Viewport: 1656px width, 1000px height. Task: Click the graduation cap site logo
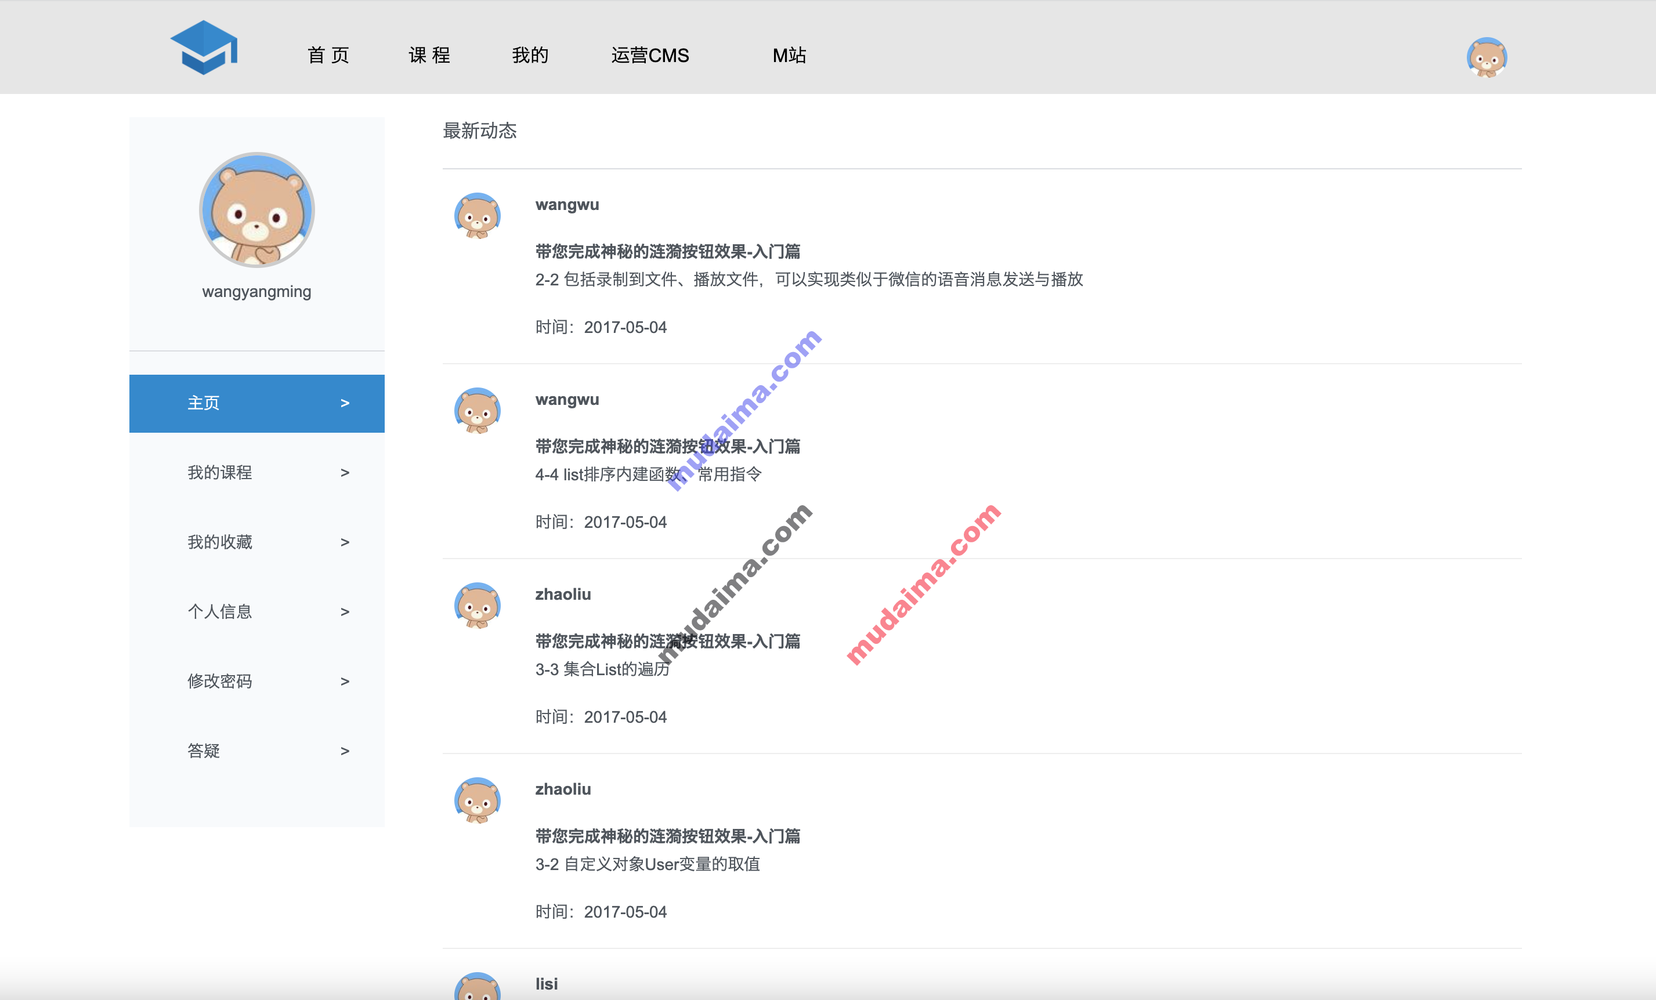(x=204, y=47)
